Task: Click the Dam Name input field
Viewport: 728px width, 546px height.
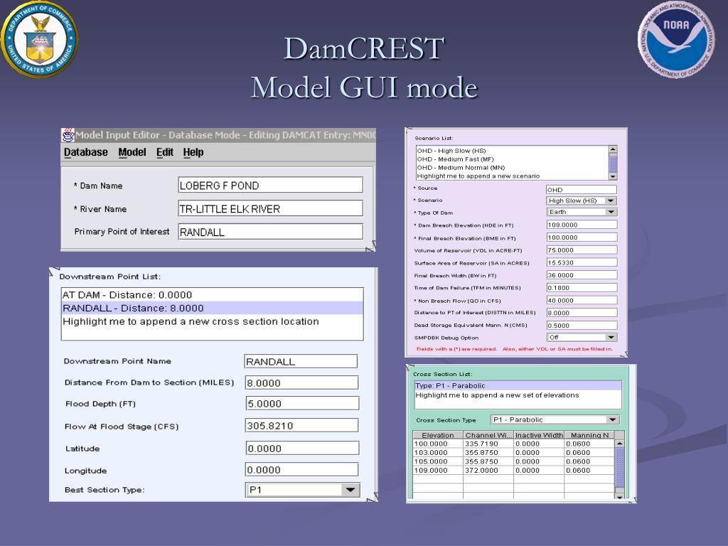Action: click(x=270, y=186)
